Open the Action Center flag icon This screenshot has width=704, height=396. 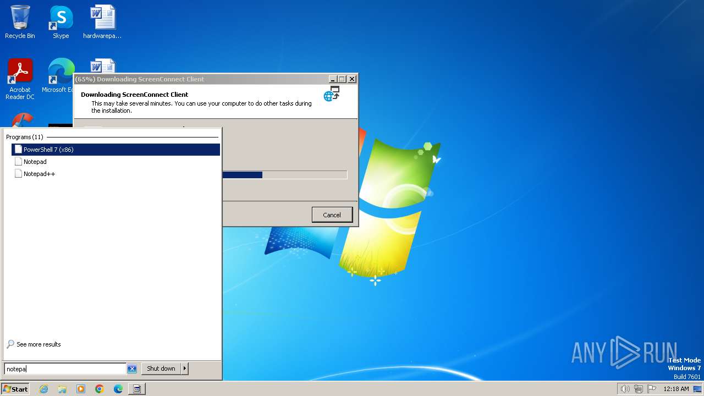652,389
